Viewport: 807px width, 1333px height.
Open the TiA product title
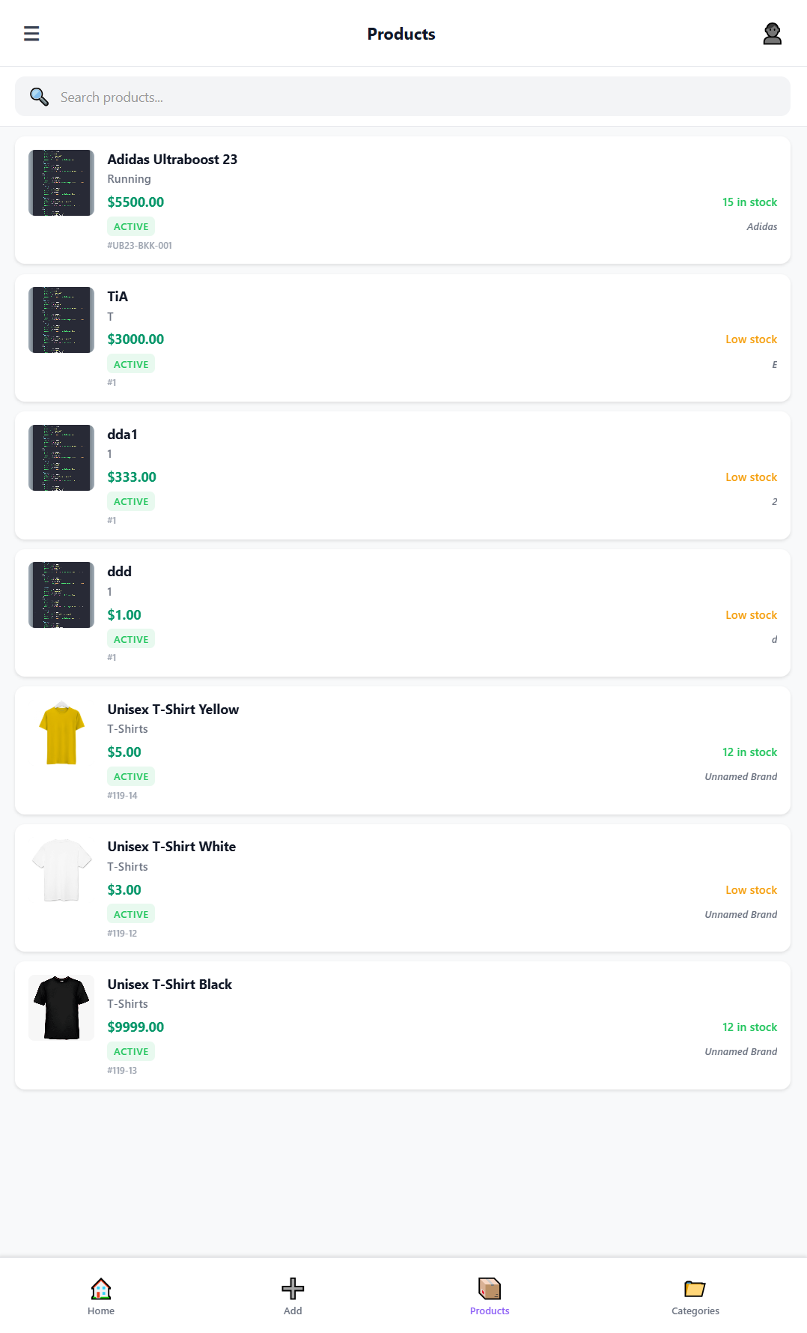(118, 297)
